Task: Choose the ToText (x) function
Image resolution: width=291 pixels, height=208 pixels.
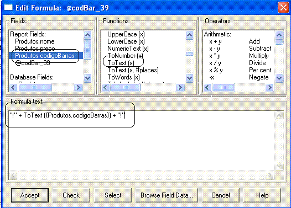Action: tap(121, 63)
